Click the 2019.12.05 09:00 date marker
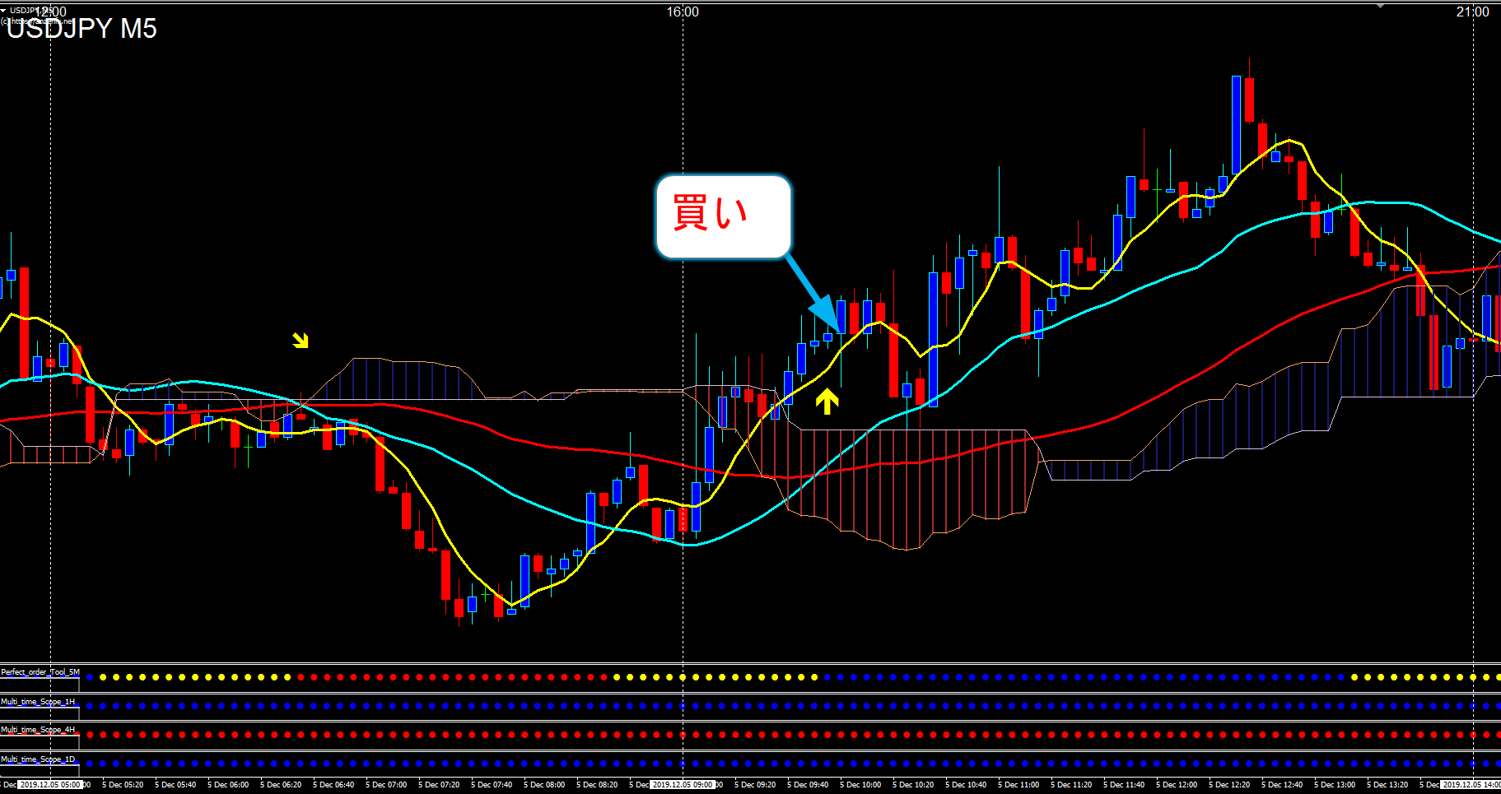Viewport: 1501px width, 794px height. tap(683, 785)
